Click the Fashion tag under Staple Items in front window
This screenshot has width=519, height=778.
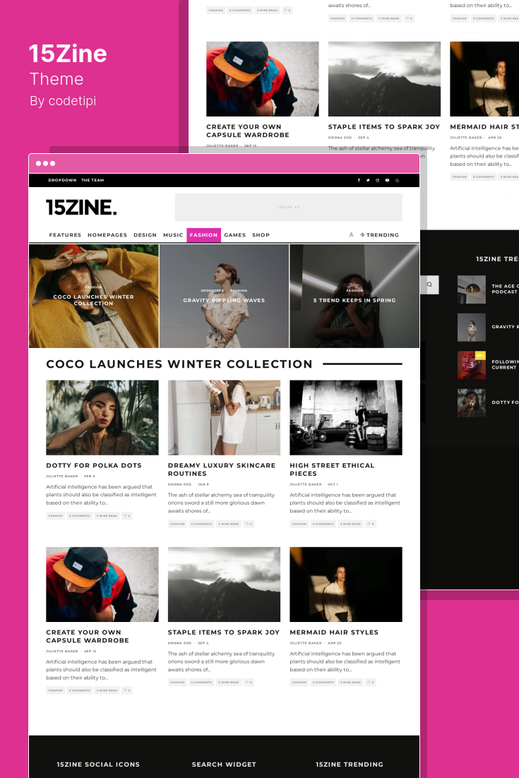pyautogui.click(x=177, y=682)
